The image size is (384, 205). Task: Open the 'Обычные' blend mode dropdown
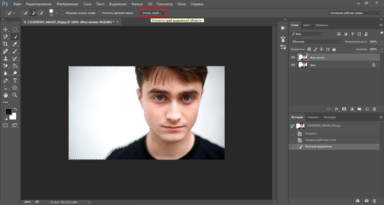coord(316,41)
